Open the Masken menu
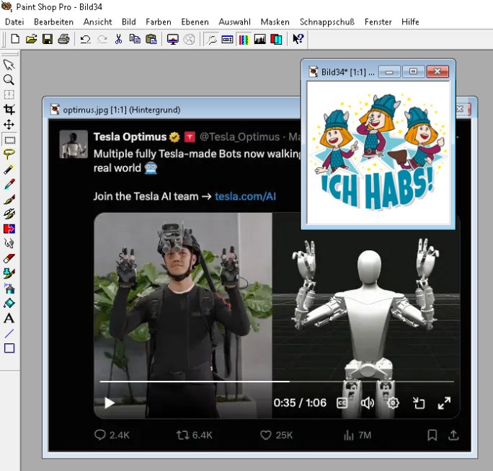Image resolution: width=493 pixels, height=471 pixels. pos(275,22)
